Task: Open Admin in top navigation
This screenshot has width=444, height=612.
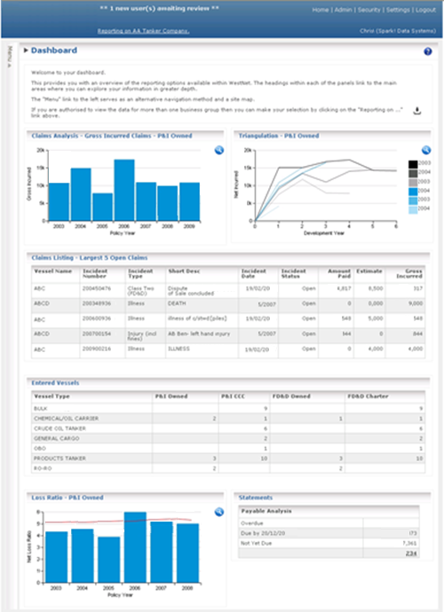Action: click(343, 10)
